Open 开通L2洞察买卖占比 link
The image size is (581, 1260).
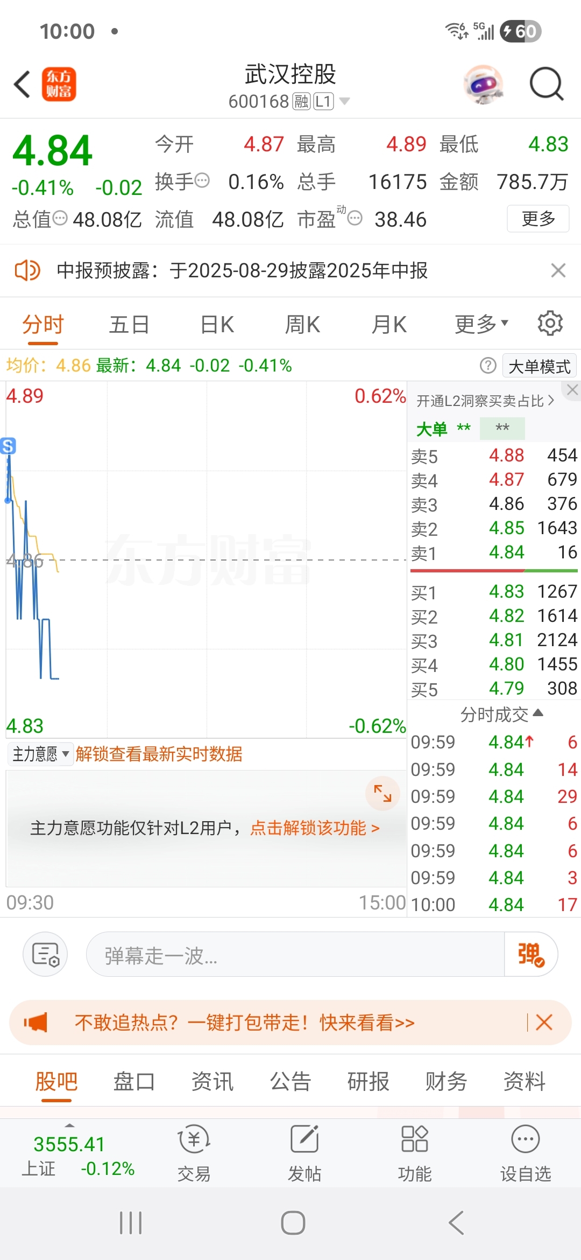(485, 401)
